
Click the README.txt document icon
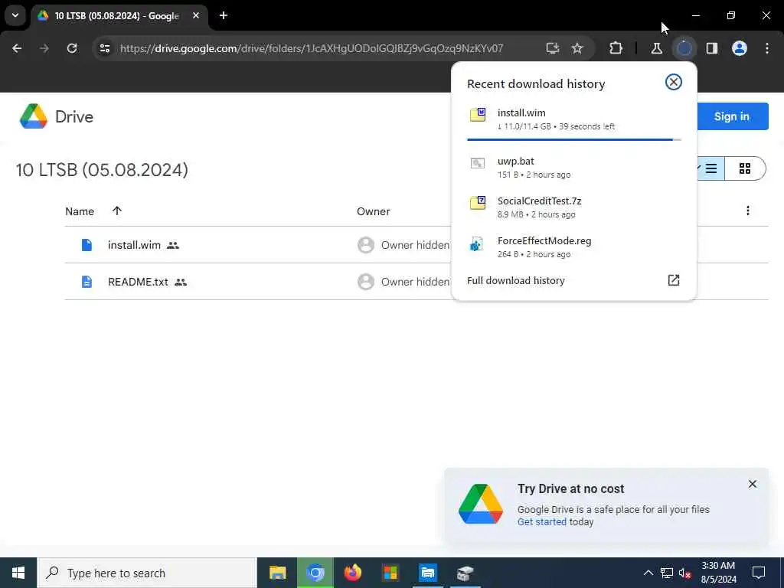[x=87, y=282]
